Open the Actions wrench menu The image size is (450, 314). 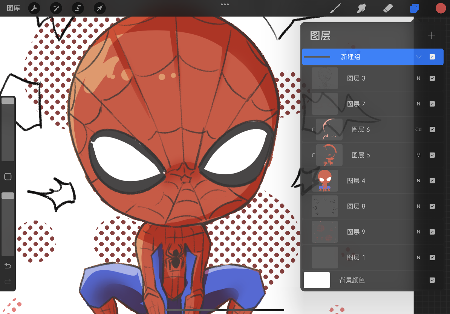click(x=34, y=8)
